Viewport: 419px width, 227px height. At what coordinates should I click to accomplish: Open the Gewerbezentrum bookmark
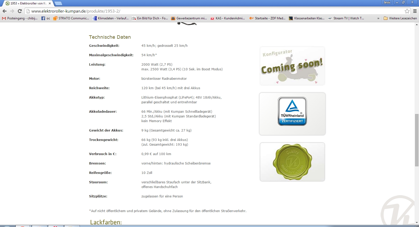[x=189, y=18]
